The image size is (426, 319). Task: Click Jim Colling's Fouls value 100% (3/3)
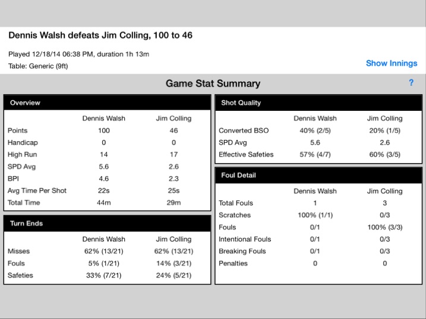tap(384, 227)
